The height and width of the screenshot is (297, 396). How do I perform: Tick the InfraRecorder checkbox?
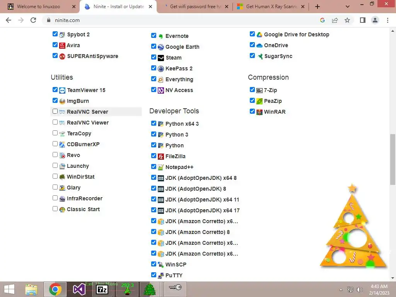pyautogui.click(x=55, y=198)
